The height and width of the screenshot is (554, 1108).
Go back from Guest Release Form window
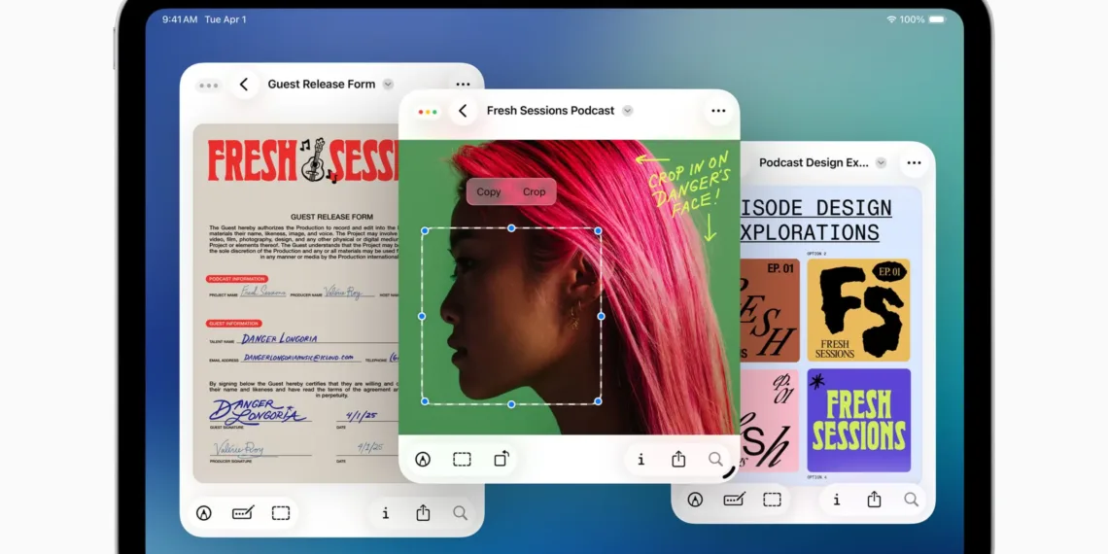pyautogui.click(x=244, y=85)
